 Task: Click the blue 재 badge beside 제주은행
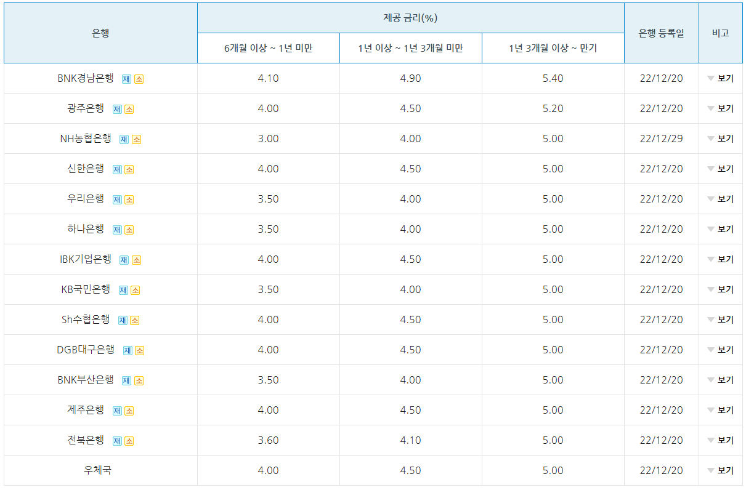[117, 411]
